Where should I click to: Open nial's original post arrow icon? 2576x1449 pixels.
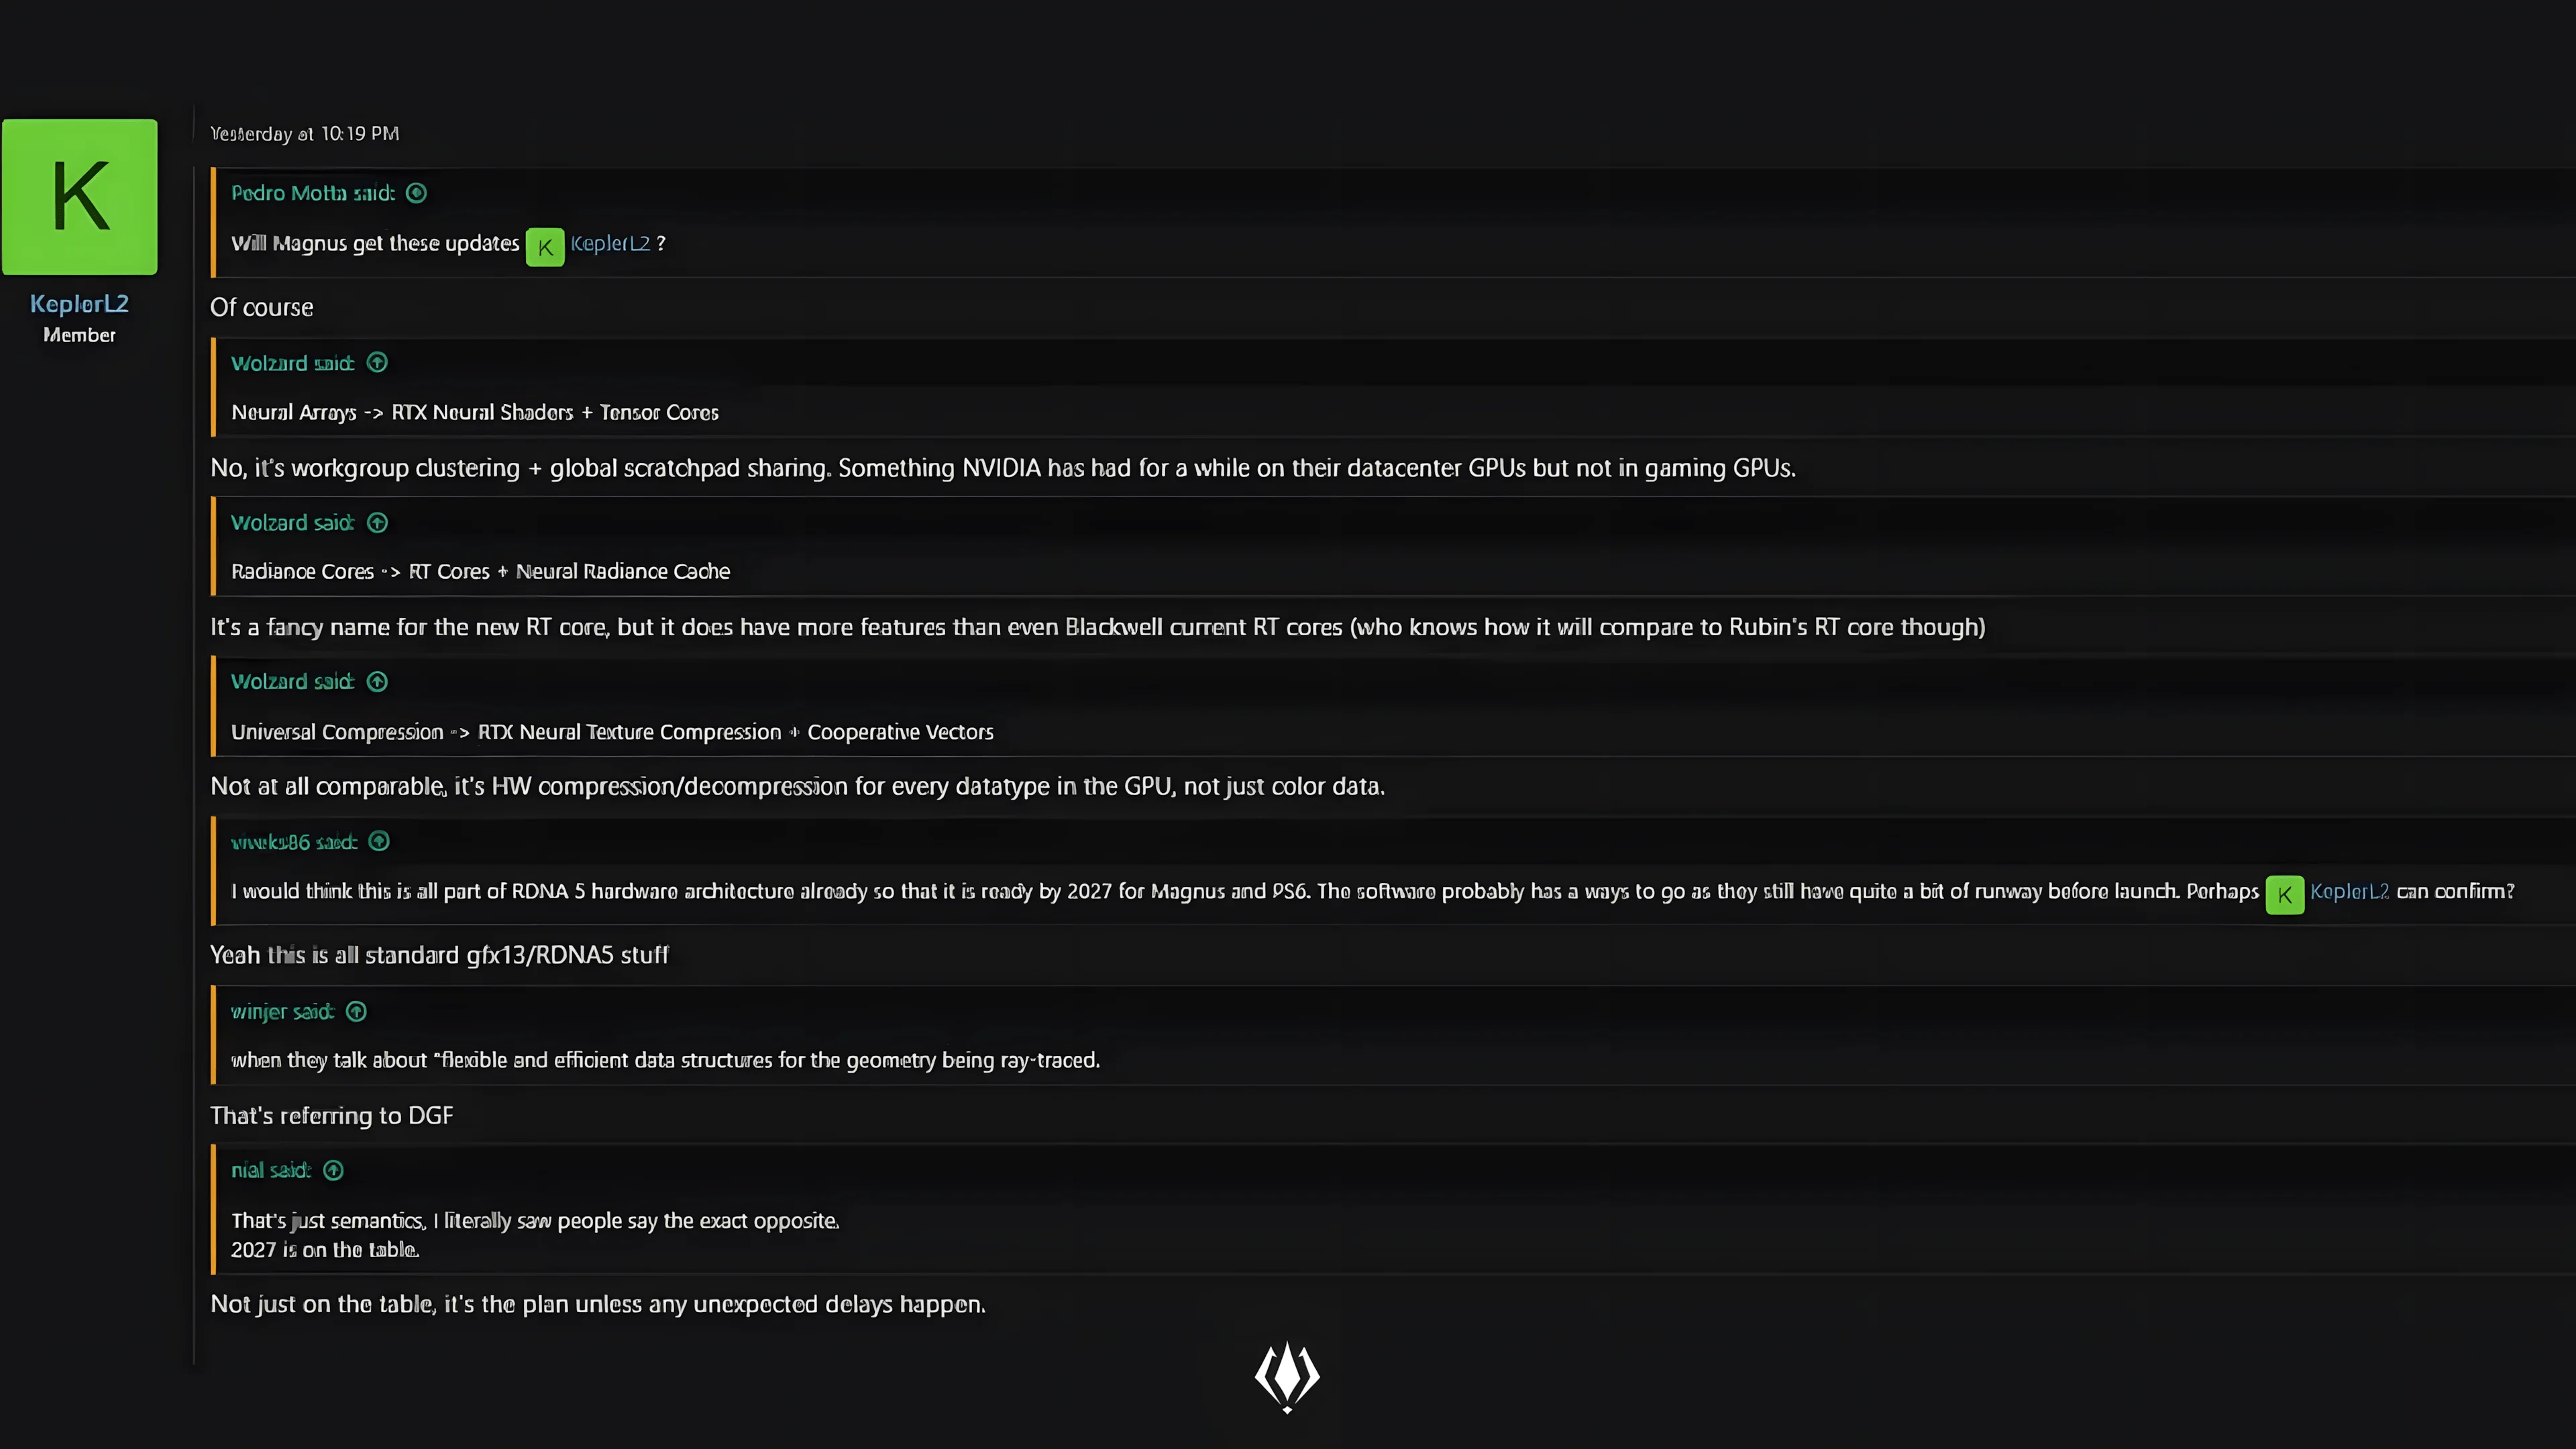pyautogui.click(x=334, y=1171)
